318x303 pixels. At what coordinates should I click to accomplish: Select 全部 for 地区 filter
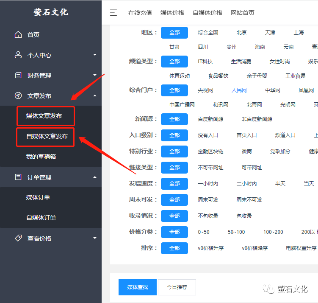174,33
